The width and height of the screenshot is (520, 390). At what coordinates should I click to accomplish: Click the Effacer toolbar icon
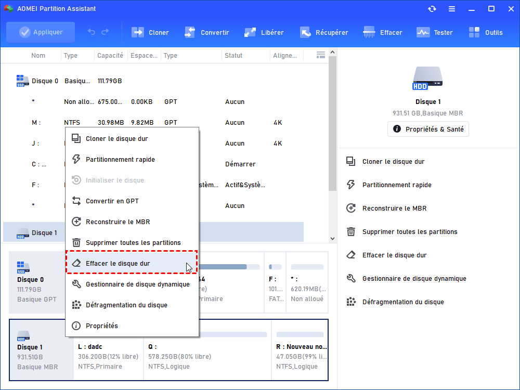(x=370, y=32)
